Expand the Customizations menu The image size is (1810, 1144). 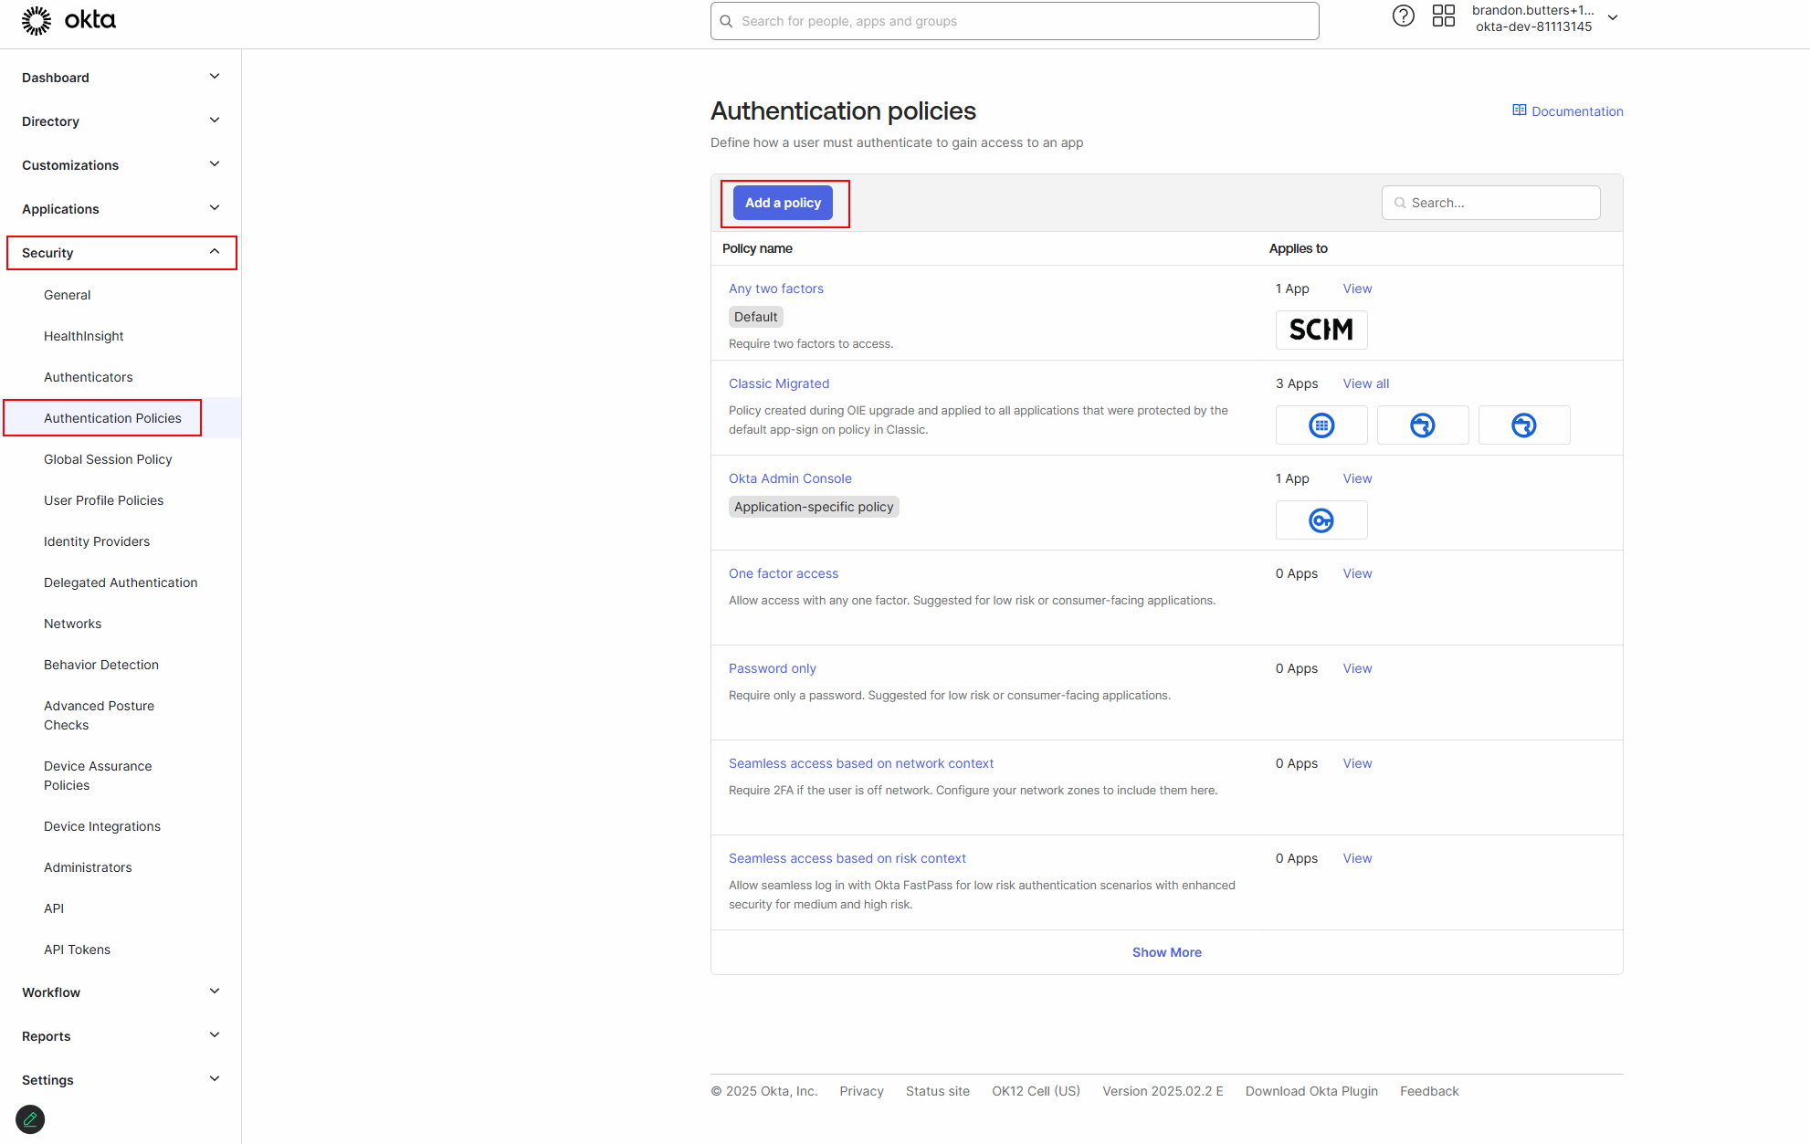point(121,165)
